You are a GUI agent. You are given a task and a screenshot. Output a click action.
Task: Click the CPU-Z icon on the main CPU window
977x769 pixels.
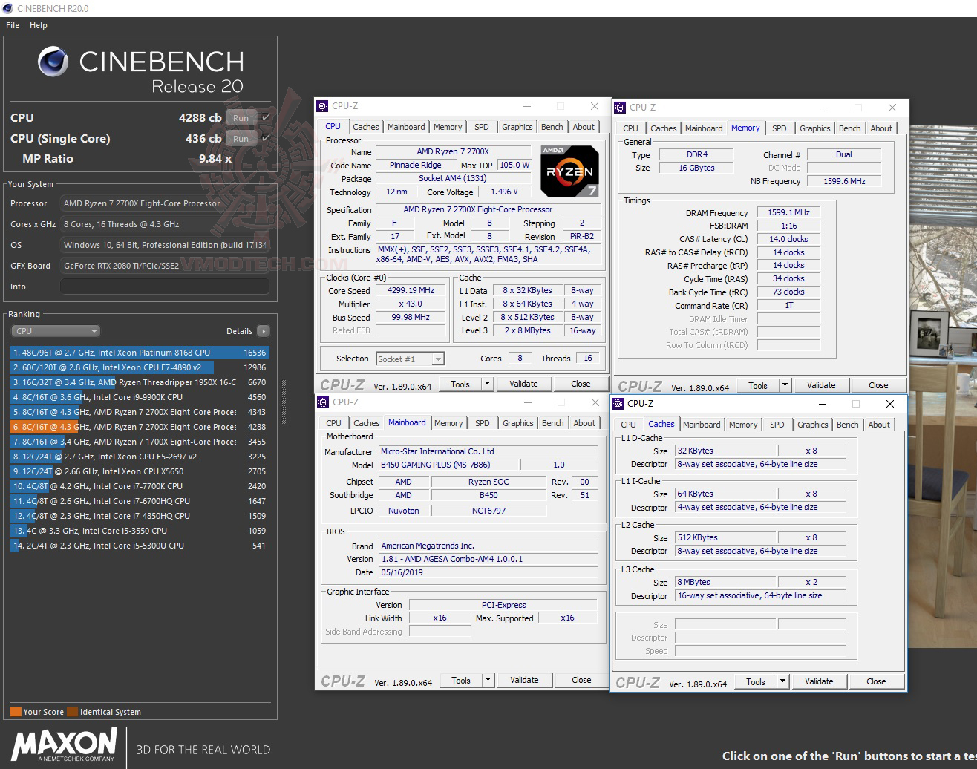point(323,105)
